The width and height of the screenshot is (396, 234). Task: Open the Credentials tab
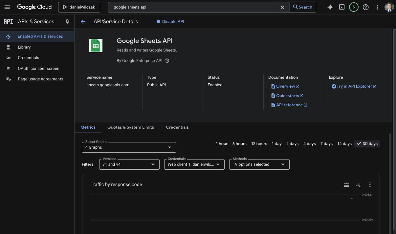[177, 127]
